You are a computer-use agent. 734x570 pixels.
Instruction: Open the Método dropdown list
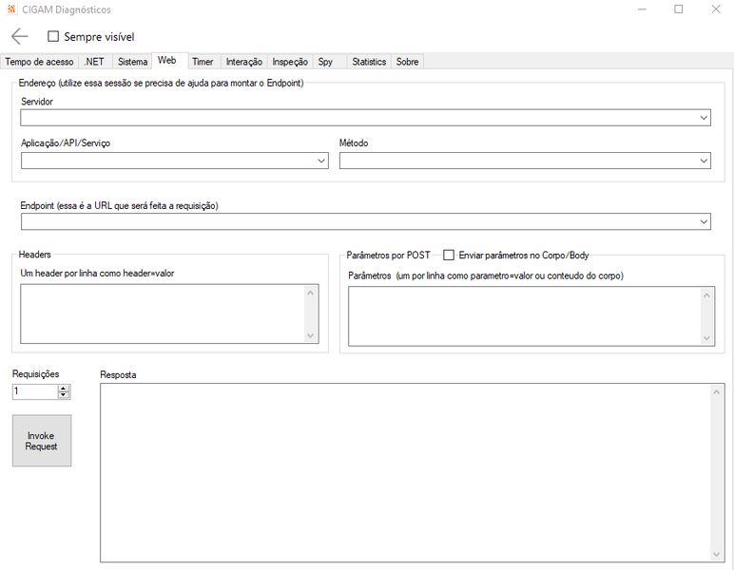pyautogui.click(x=704, y=161)
